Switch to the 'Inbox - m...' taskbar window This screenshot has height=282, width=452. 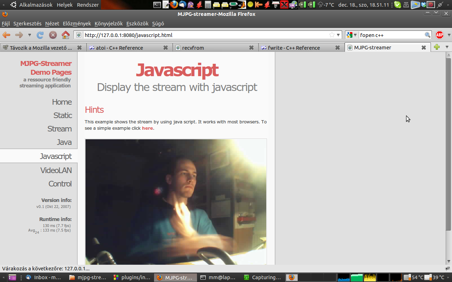[44, 277]
